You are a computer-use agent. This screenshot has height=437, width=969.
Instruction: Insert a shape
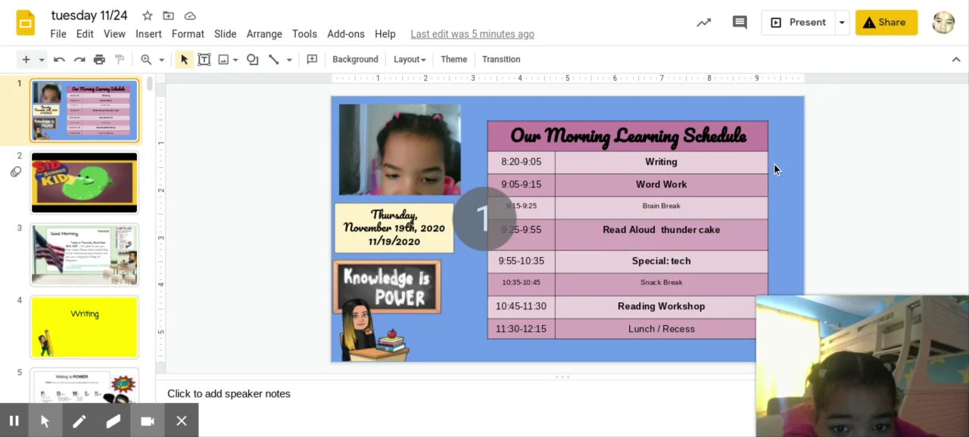click(x=253, y=59)
